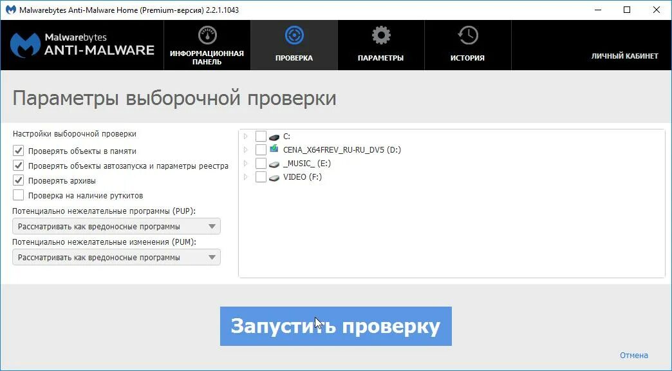Viewport: 672px width, 371px height.
Task: Minimize the Malwarebytes window
Action: (598, 10)
